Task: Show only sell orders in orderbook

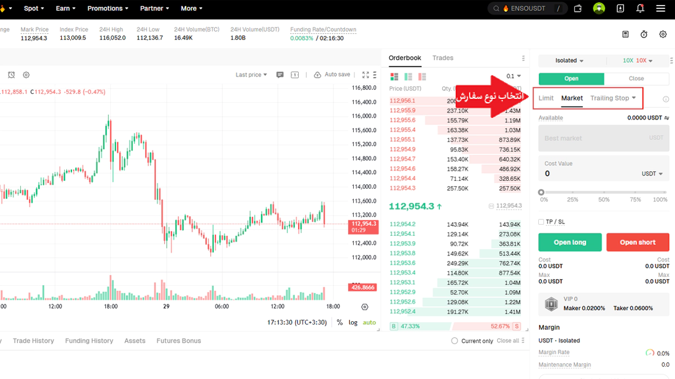Action: (x=422, y=76)
